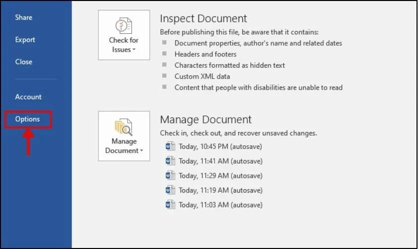Open the Share menu item

[x=24, y=17]
